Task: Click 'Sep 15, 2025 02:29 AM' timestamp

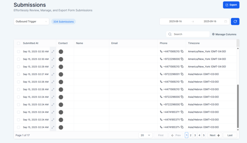Action: [36, 67]
